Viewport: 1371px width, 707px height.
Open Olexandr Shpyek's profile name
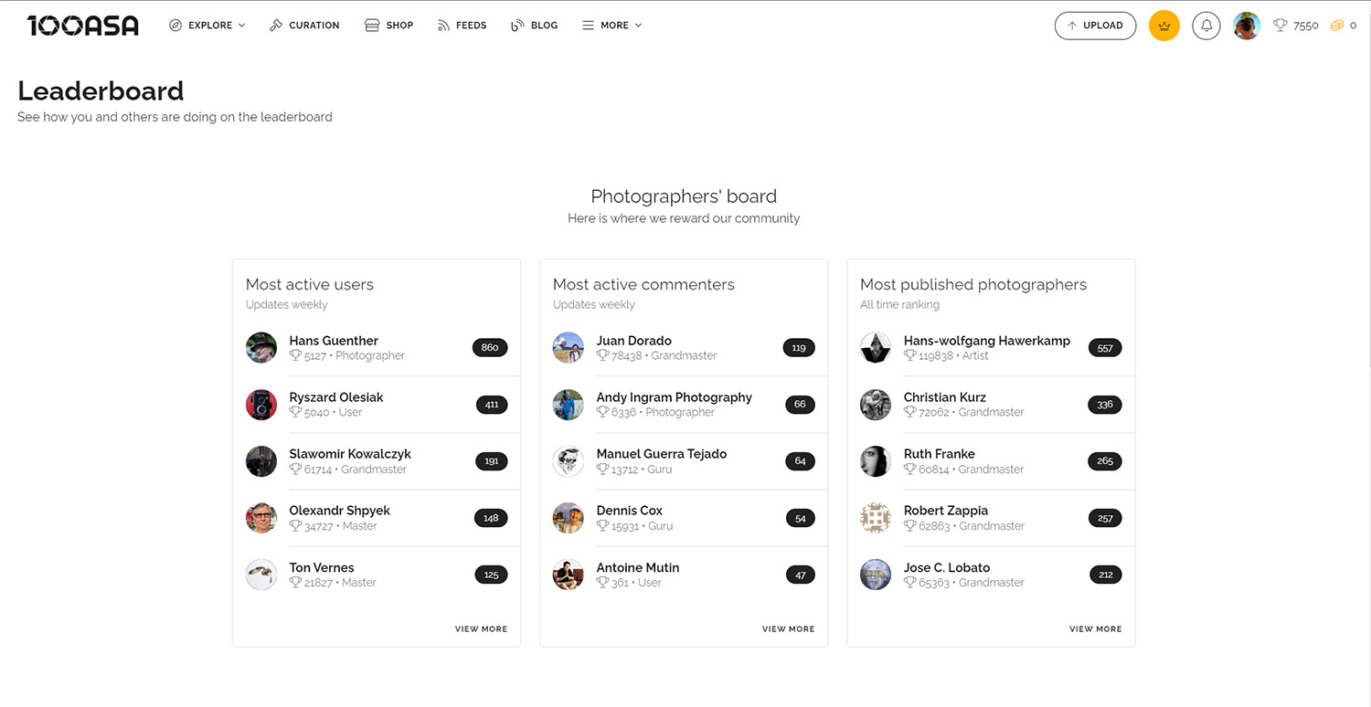(340, 511)
